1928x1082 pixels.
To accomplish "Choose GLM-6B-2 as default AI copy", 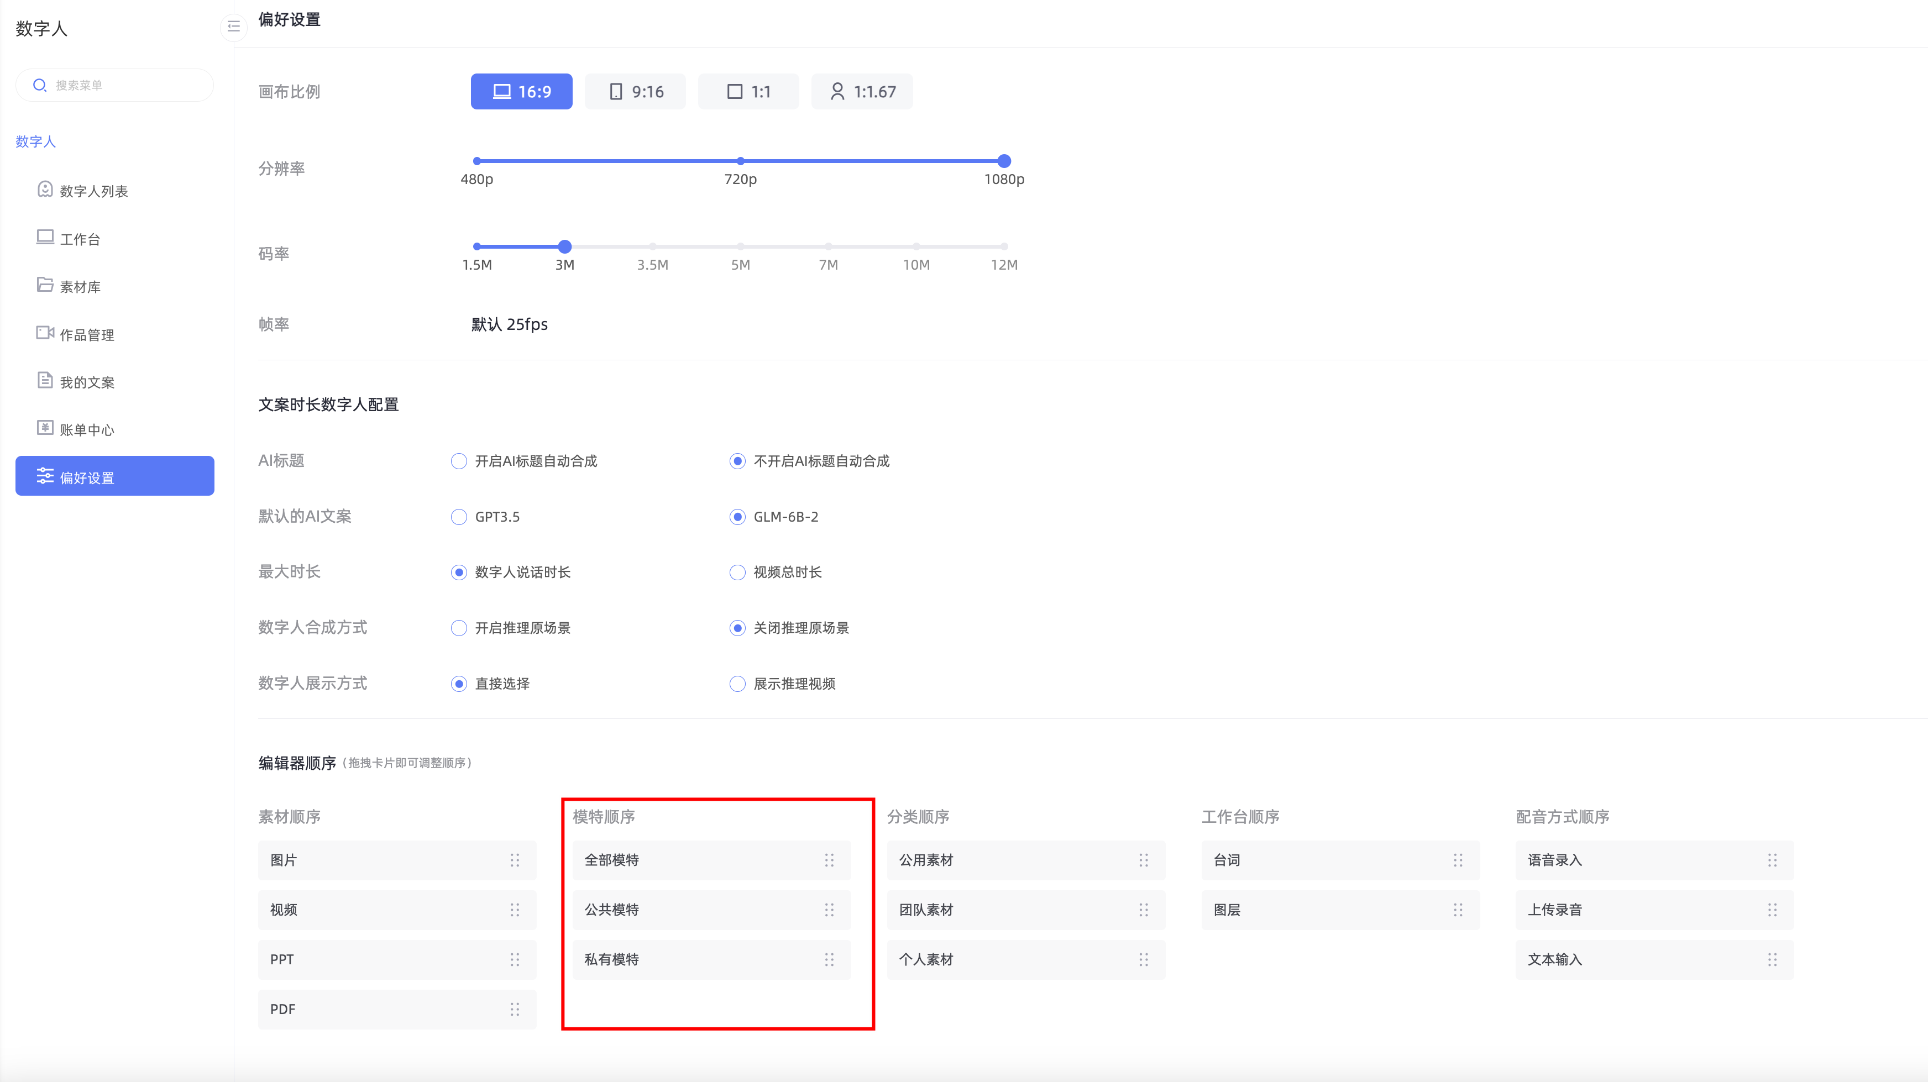I will pos(737,517).
